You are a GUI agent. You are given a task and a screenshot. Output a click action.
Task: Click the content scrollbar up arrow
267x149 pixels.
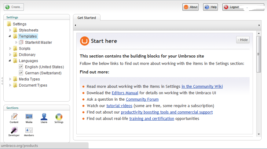(x=259, y=33)
